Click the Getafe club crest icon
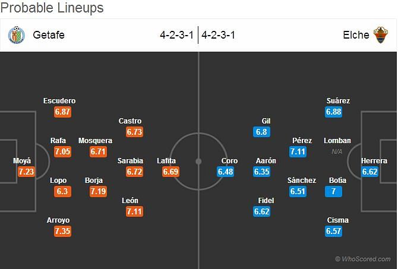398x269 pixels. 17,35
